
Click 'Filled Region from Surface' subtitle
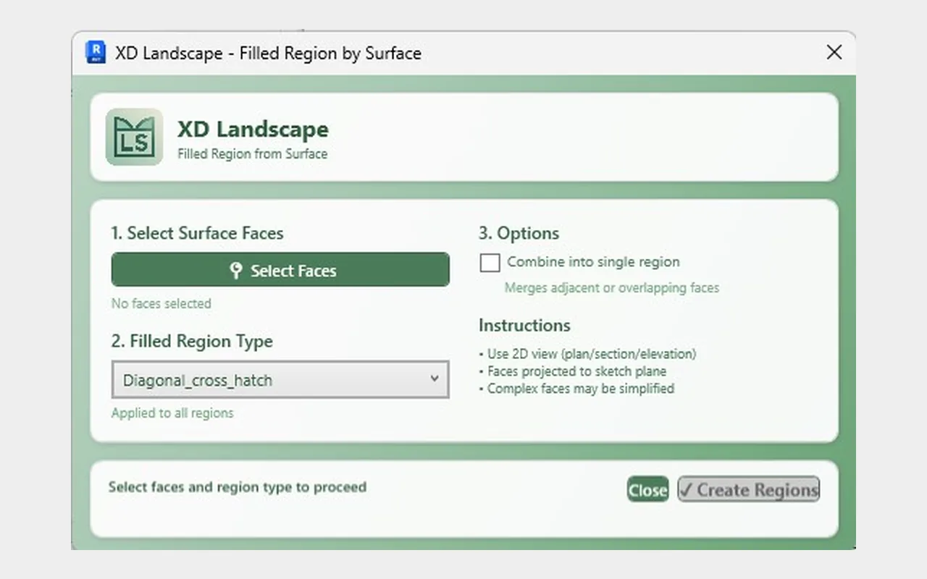pyautogui.click(x=253, y=153)
